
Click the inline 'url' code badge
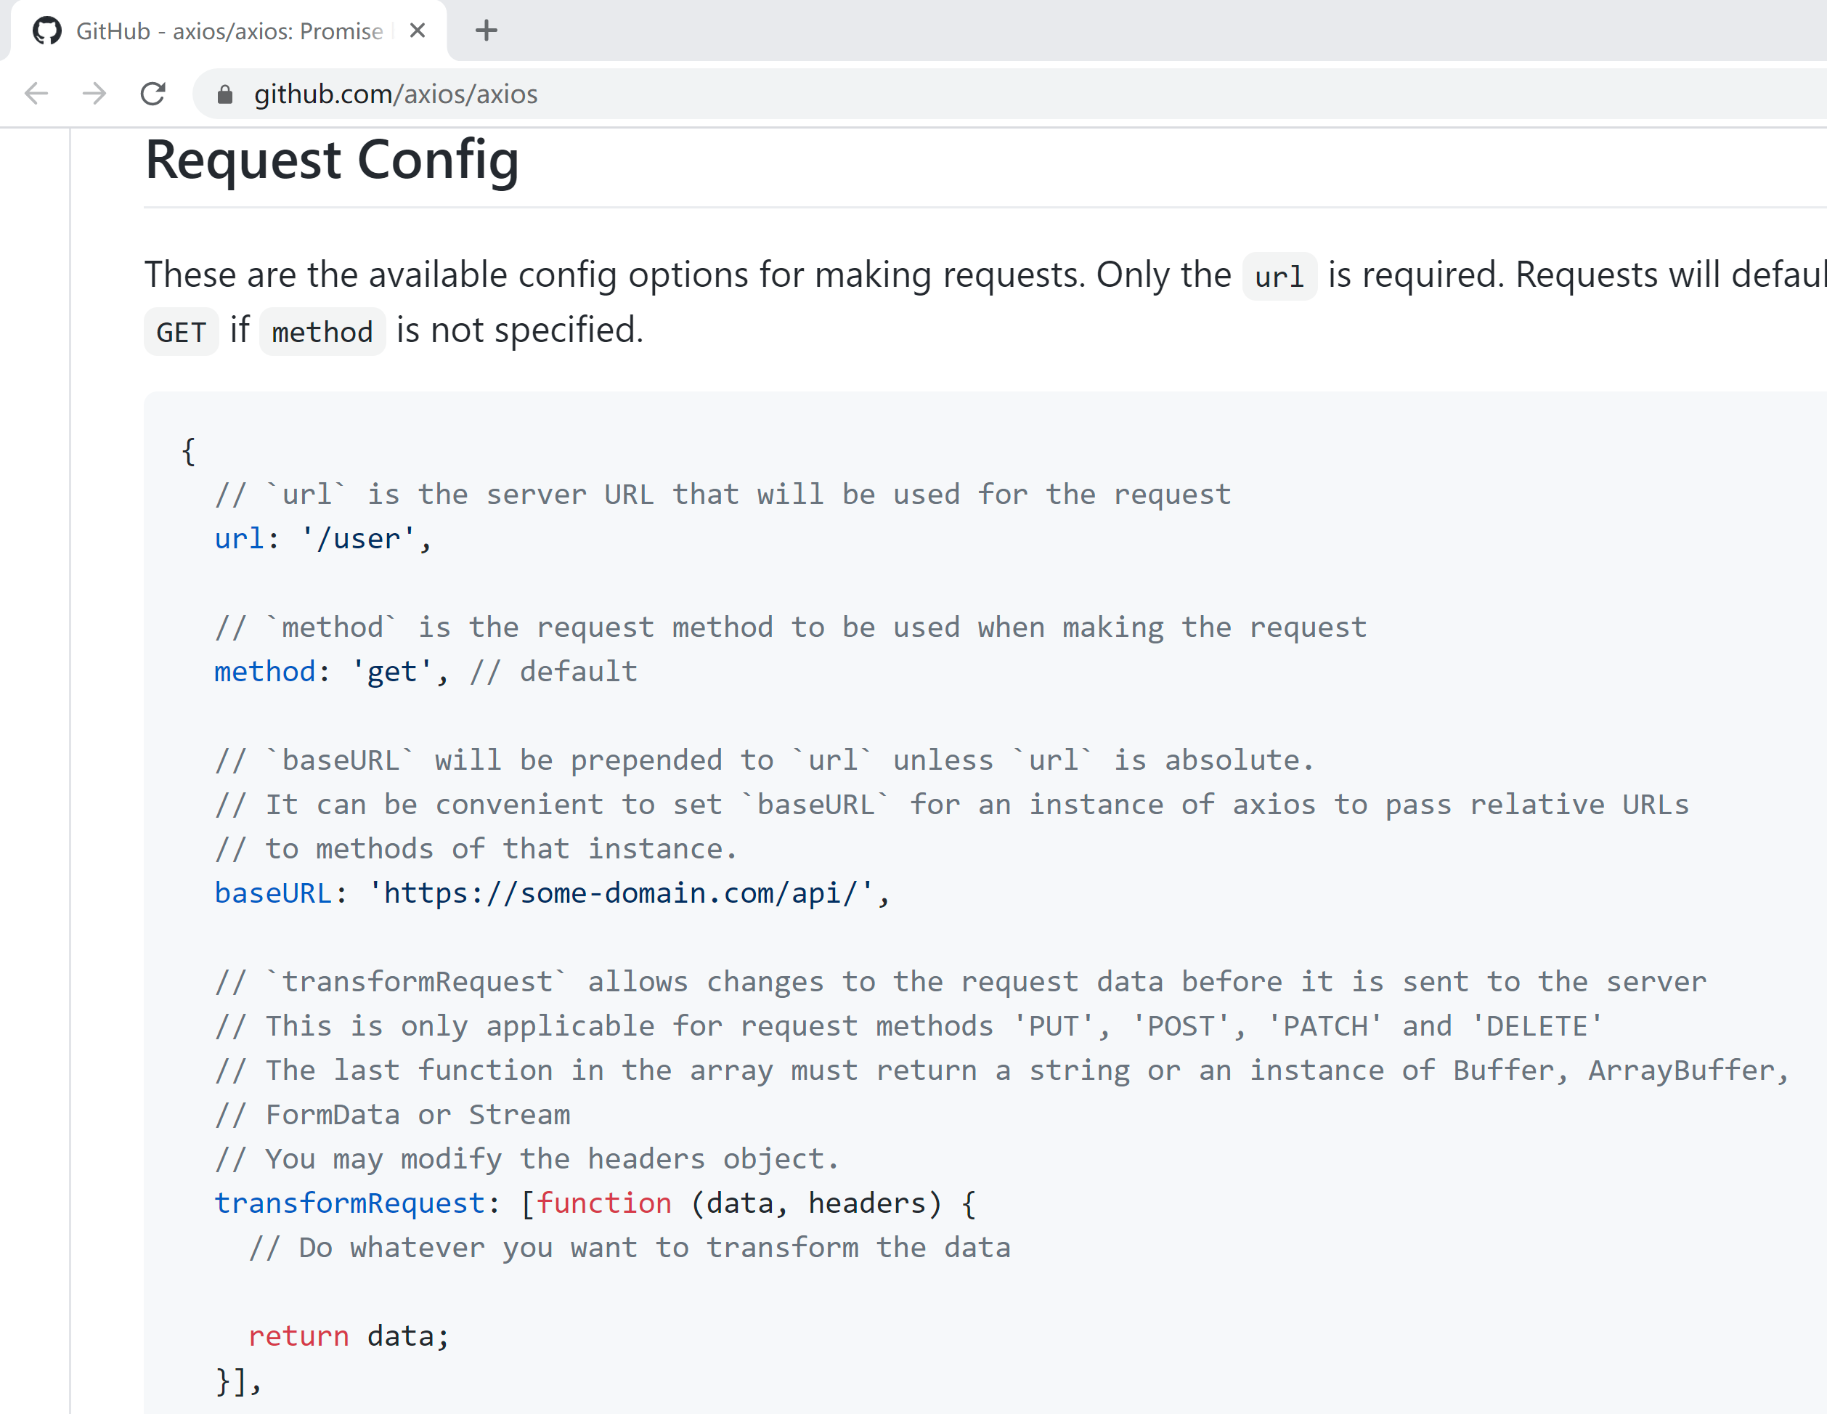(x=1278, y=277)
